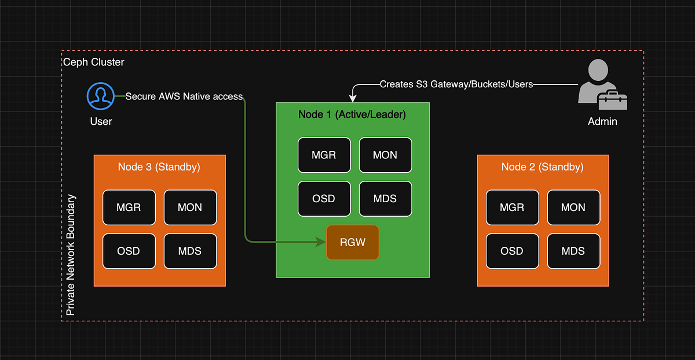Click the Secure AWS Native access label

coord(184,97)
